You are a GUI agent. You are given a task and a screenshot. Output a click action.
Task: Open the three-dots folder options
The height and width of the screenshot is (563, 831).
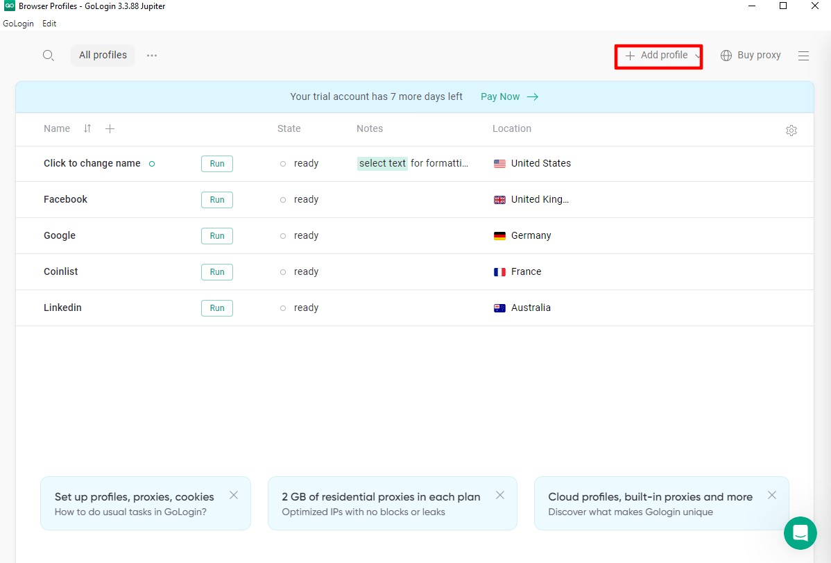click(x=152, y=56)
